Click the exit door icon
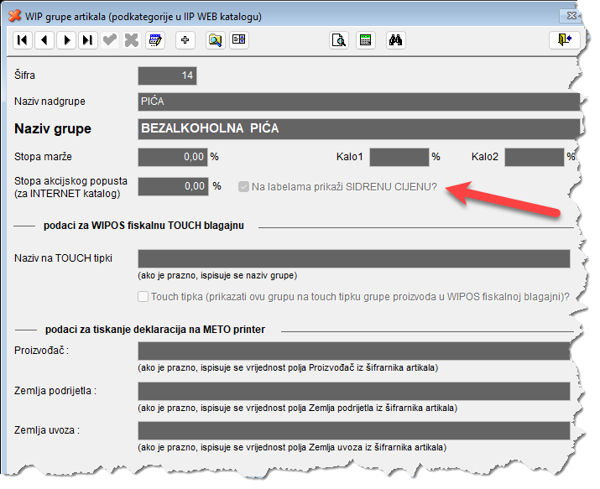The image size is (600, 489). (x=560, y=39)
